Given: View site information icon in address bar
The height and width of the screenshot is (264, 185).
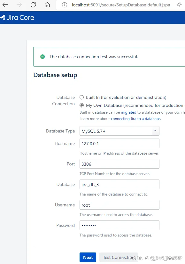Looking at the screenshot, I should point(65,5).
